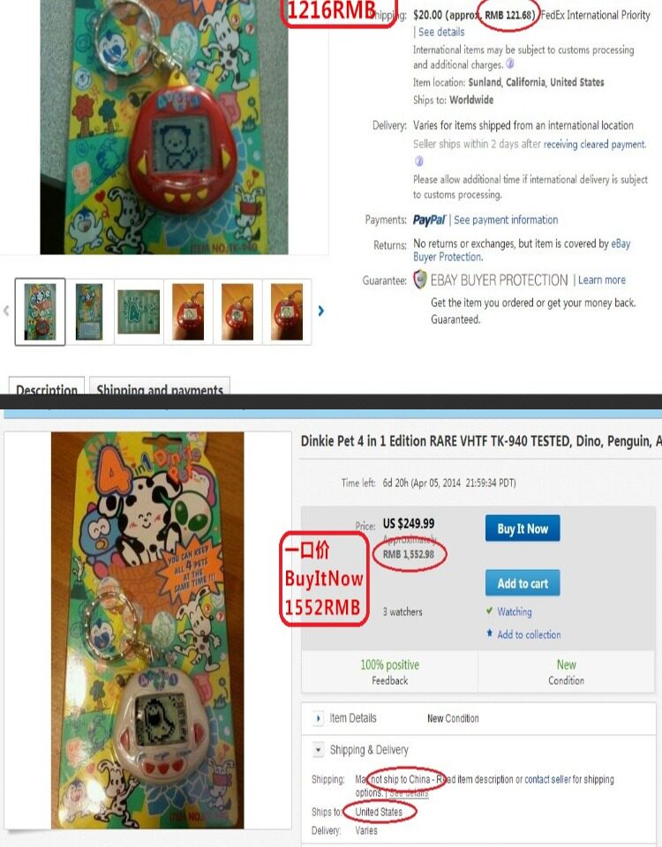Image resolution: width=662 pixels, height=847 pixels.
Task: Expand the Item Details section
Action: (318, 718)
